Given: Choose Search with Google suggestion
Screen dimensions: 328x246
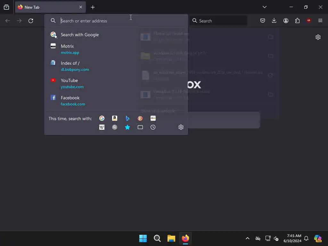Looking at the screenshot, I should (116, 35).
